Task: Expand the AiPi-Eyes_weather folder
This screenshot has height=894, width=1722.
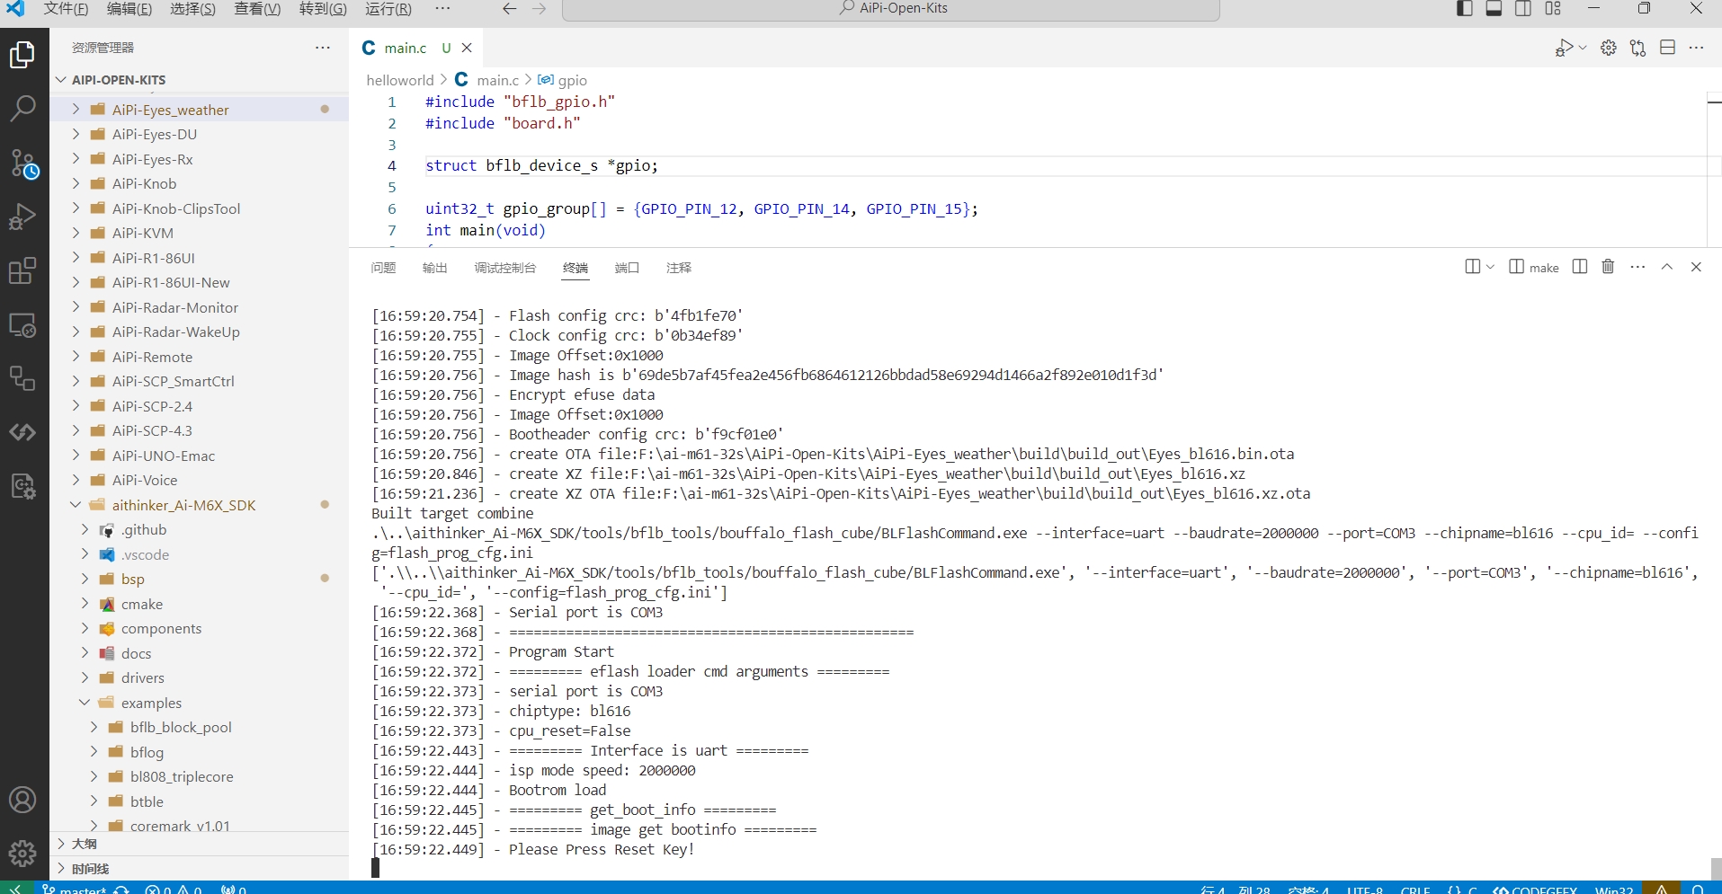Action: (76, 110)
